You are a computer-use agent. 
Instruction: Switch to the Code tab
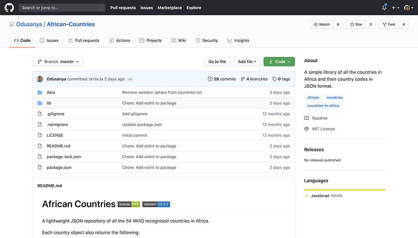22,41
